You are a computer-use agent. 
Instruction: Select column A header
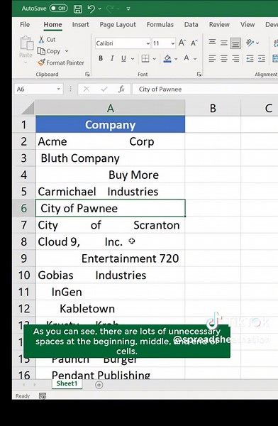(110, 108)
